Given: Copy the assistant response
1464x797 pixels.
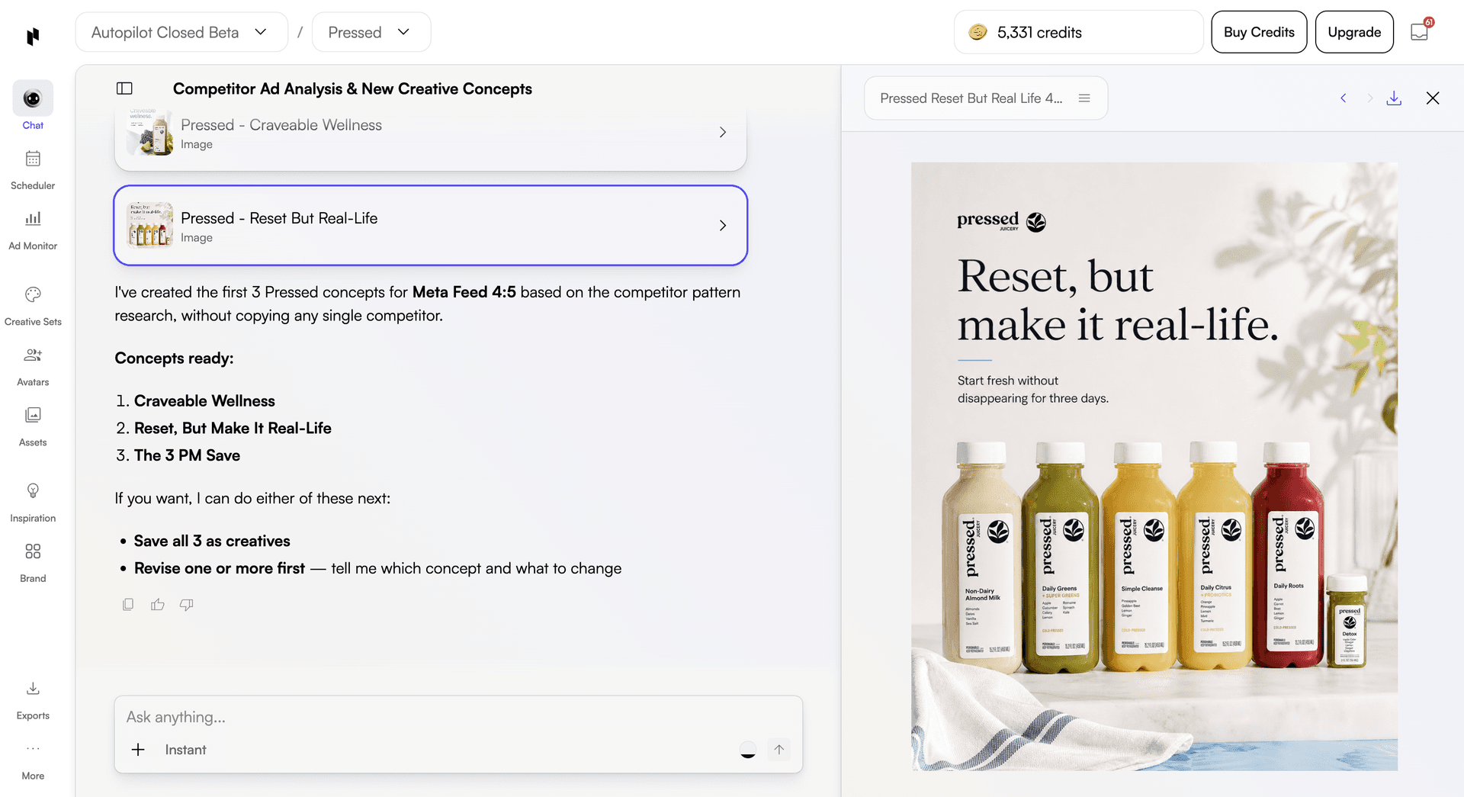Looking at the screenshot, I should point(128,604).
